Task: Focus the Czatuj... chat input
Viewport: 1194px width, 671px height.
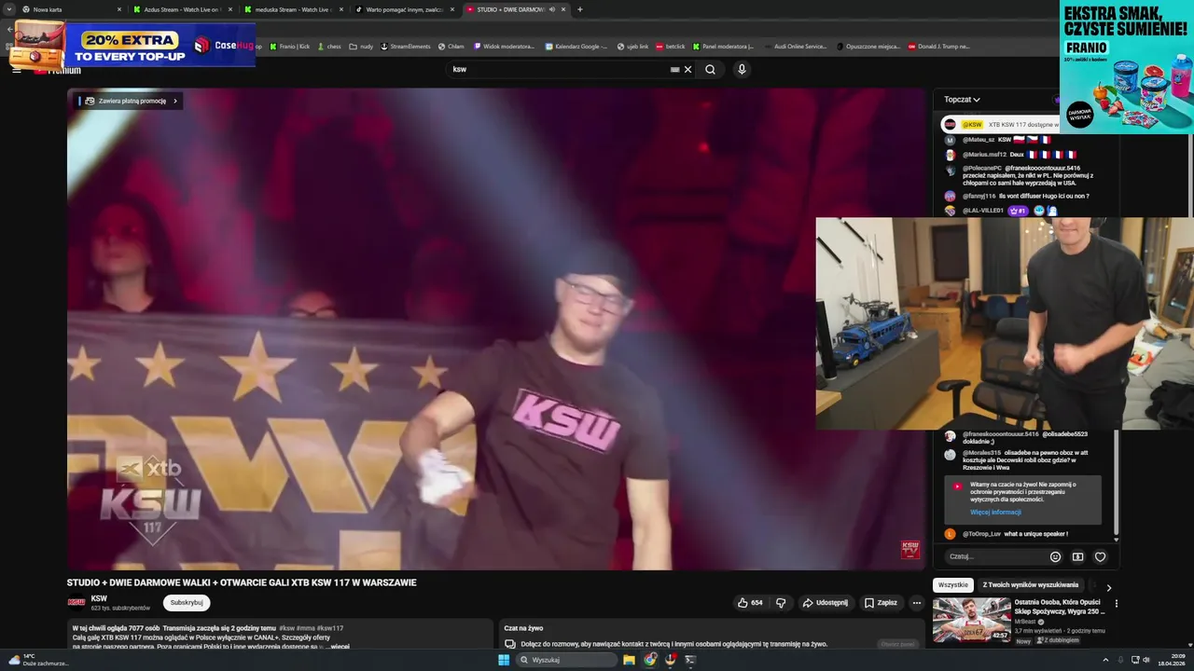Action: (x=993, y=556)
